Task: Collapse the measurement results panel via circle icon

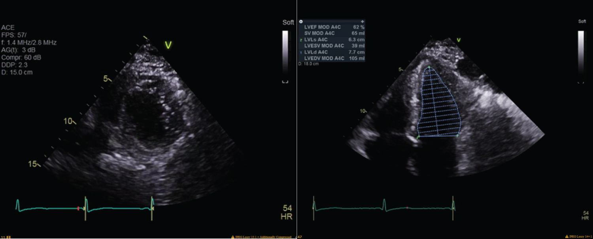Action: pyautogui.click(x=301, y=21)
